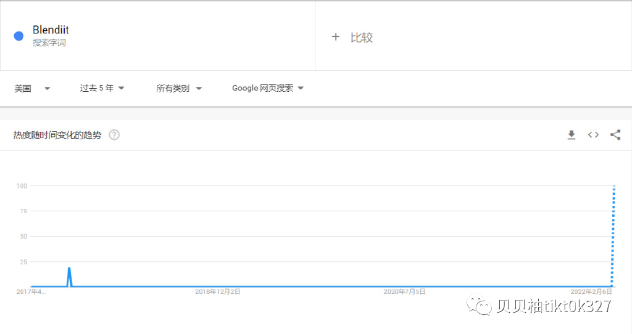The width and height of the screenshot is (632, 334).
Task: Download the trend chart data as CSV
Action: (571, 135)
